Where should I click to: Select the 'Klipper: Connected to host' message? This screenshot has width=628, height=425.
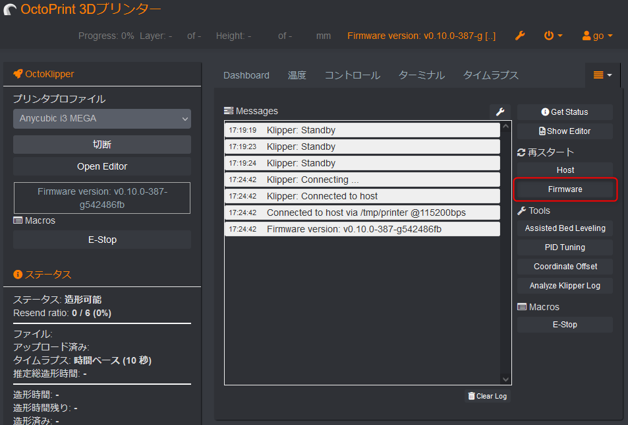[x=362, y=196]
